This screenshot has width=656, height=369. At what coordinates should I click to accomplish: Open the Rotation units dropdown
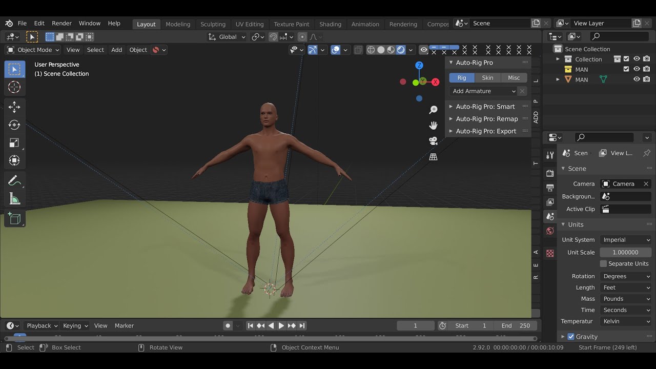pos(626,276)
